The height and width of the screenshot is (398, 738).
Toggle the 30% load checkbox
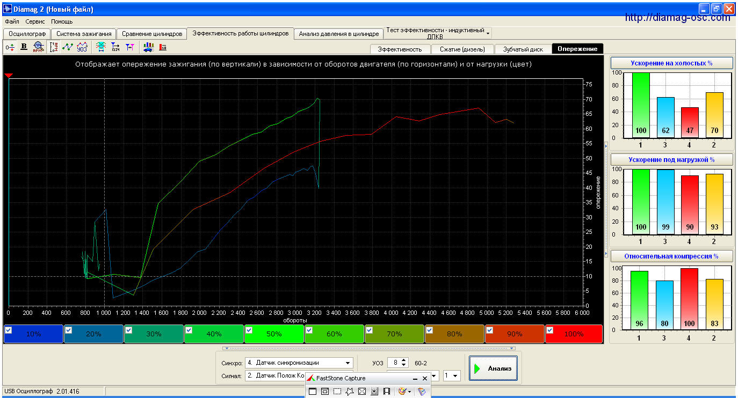[128, 330]
